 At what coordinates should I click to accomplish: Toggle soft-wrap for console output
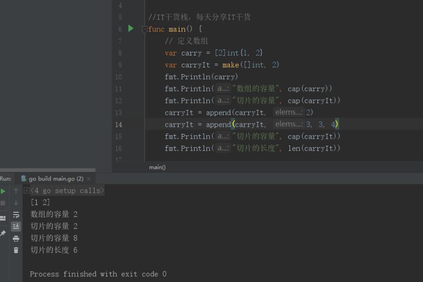point(16,215)
